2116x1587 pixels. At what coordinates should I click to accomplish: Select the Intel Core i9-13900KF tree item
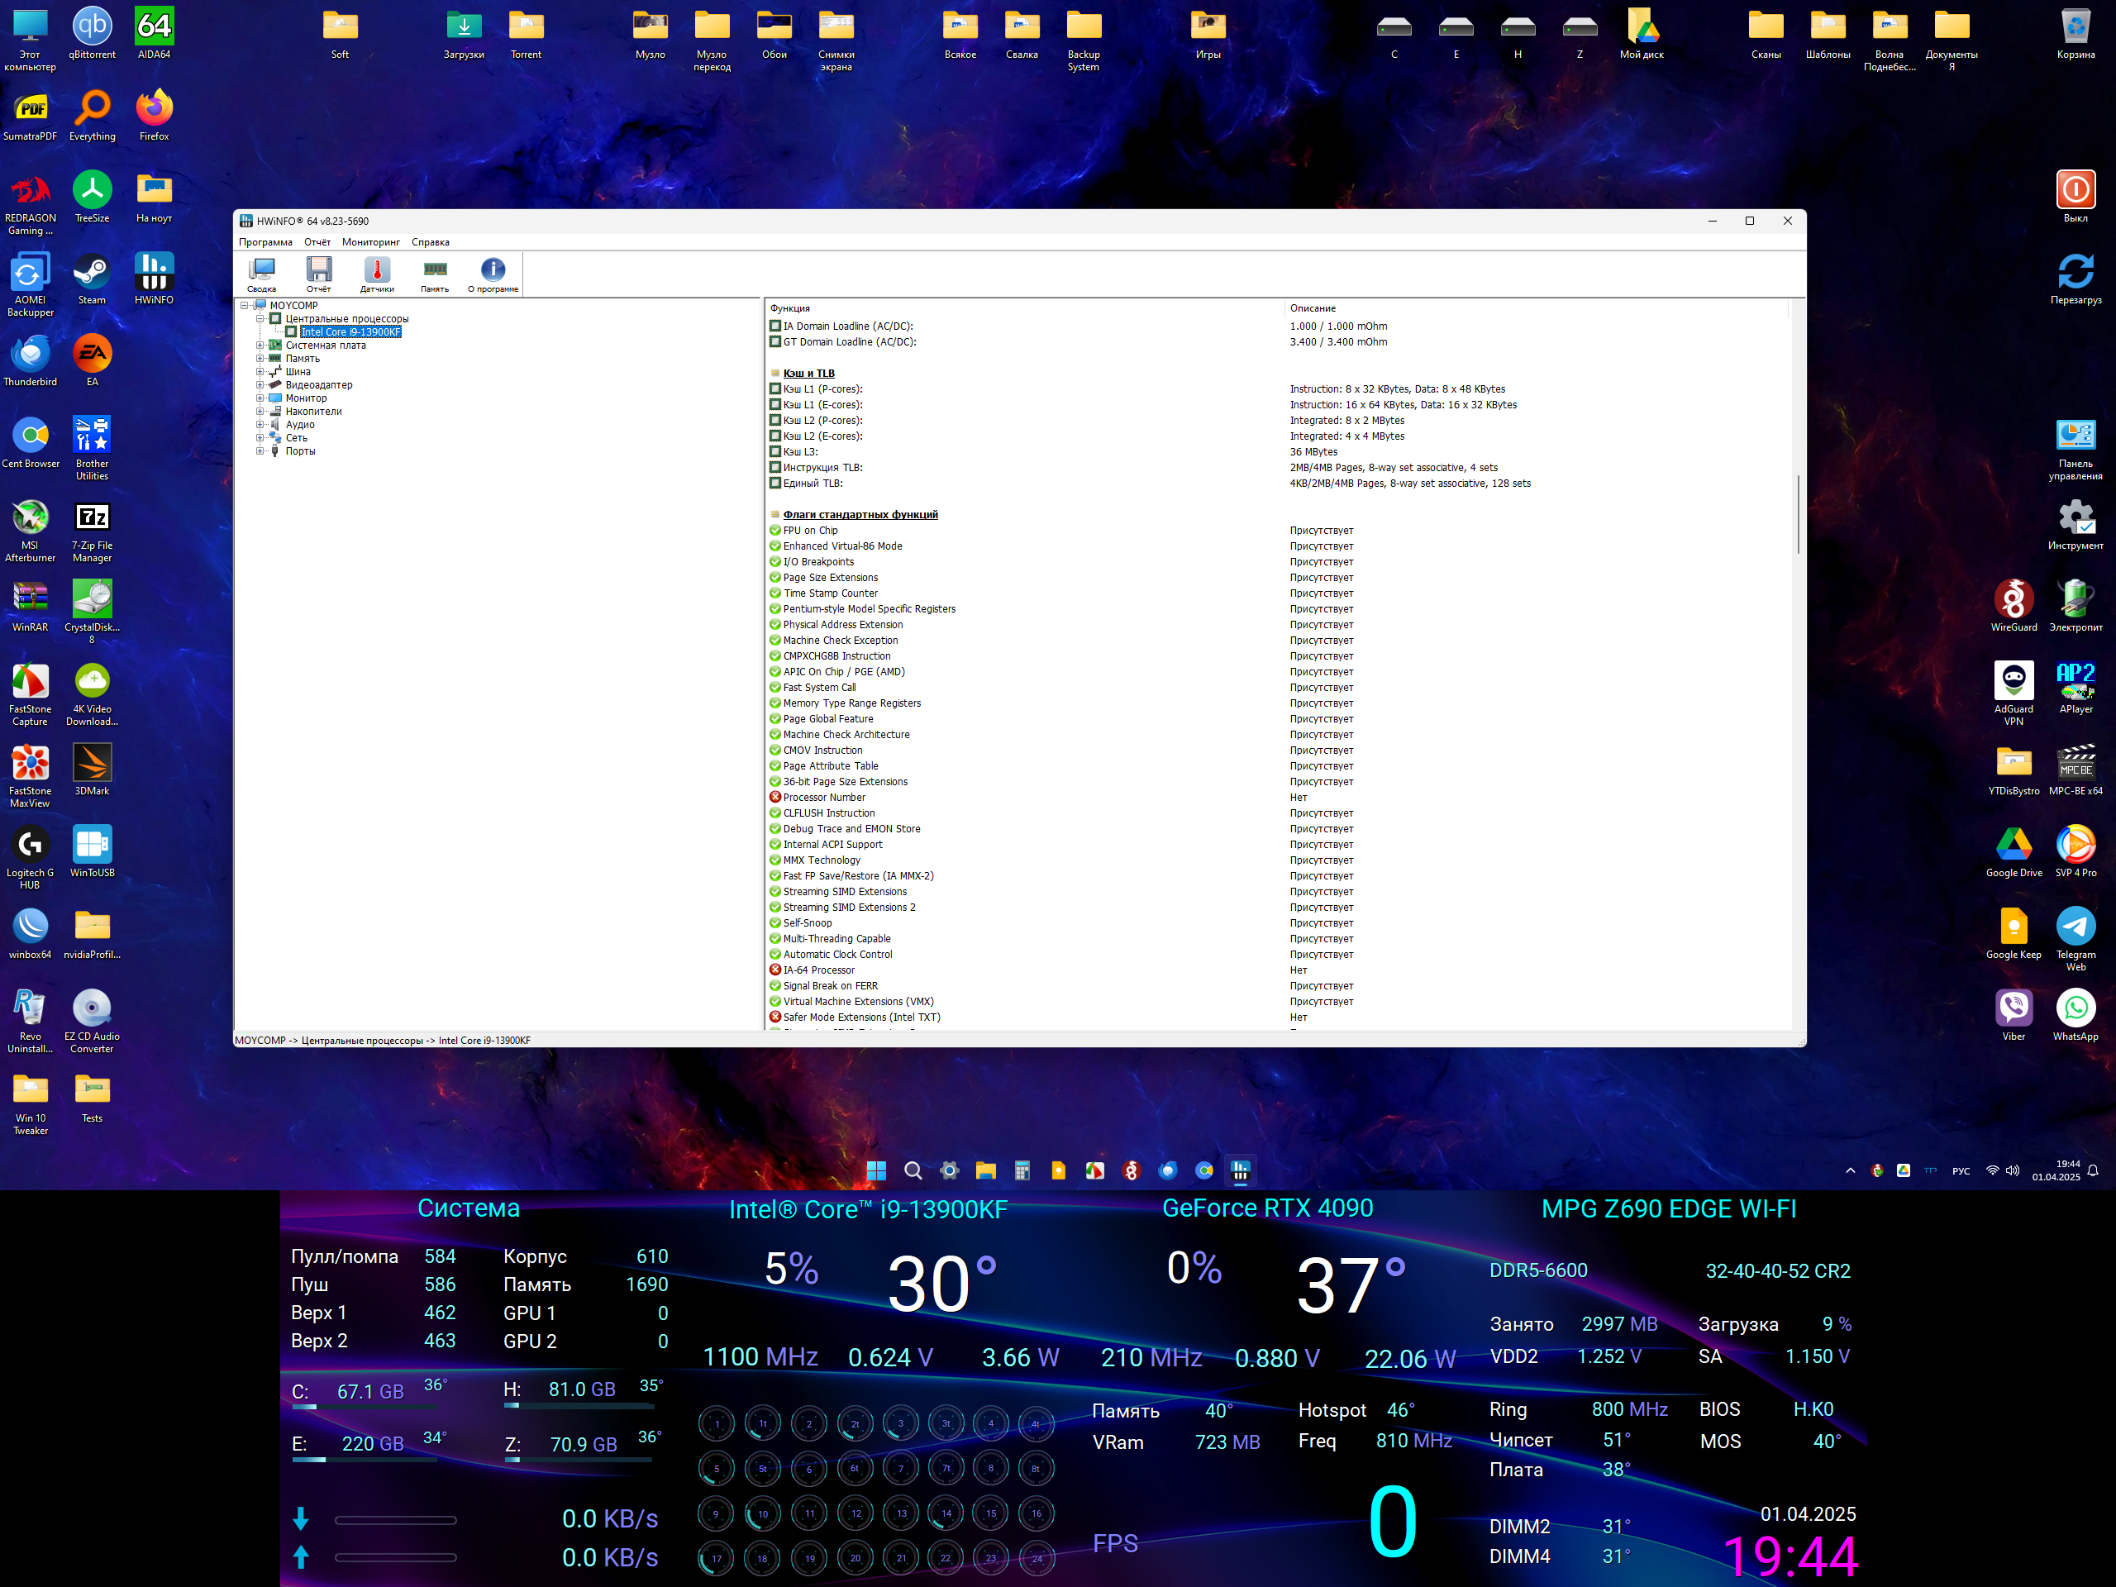pyautogui.click(x=350, y=332)
